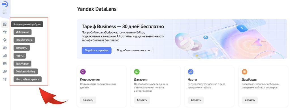Viewport: 290px width, 110px height.
Task: Click description Подключайте свои источники данных
Action: (98, 86)
